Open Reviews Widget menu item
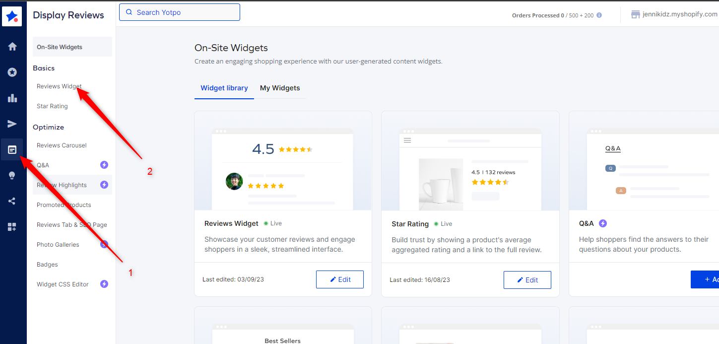The width and height of the screenshot is (719, 344). [60, 86]
